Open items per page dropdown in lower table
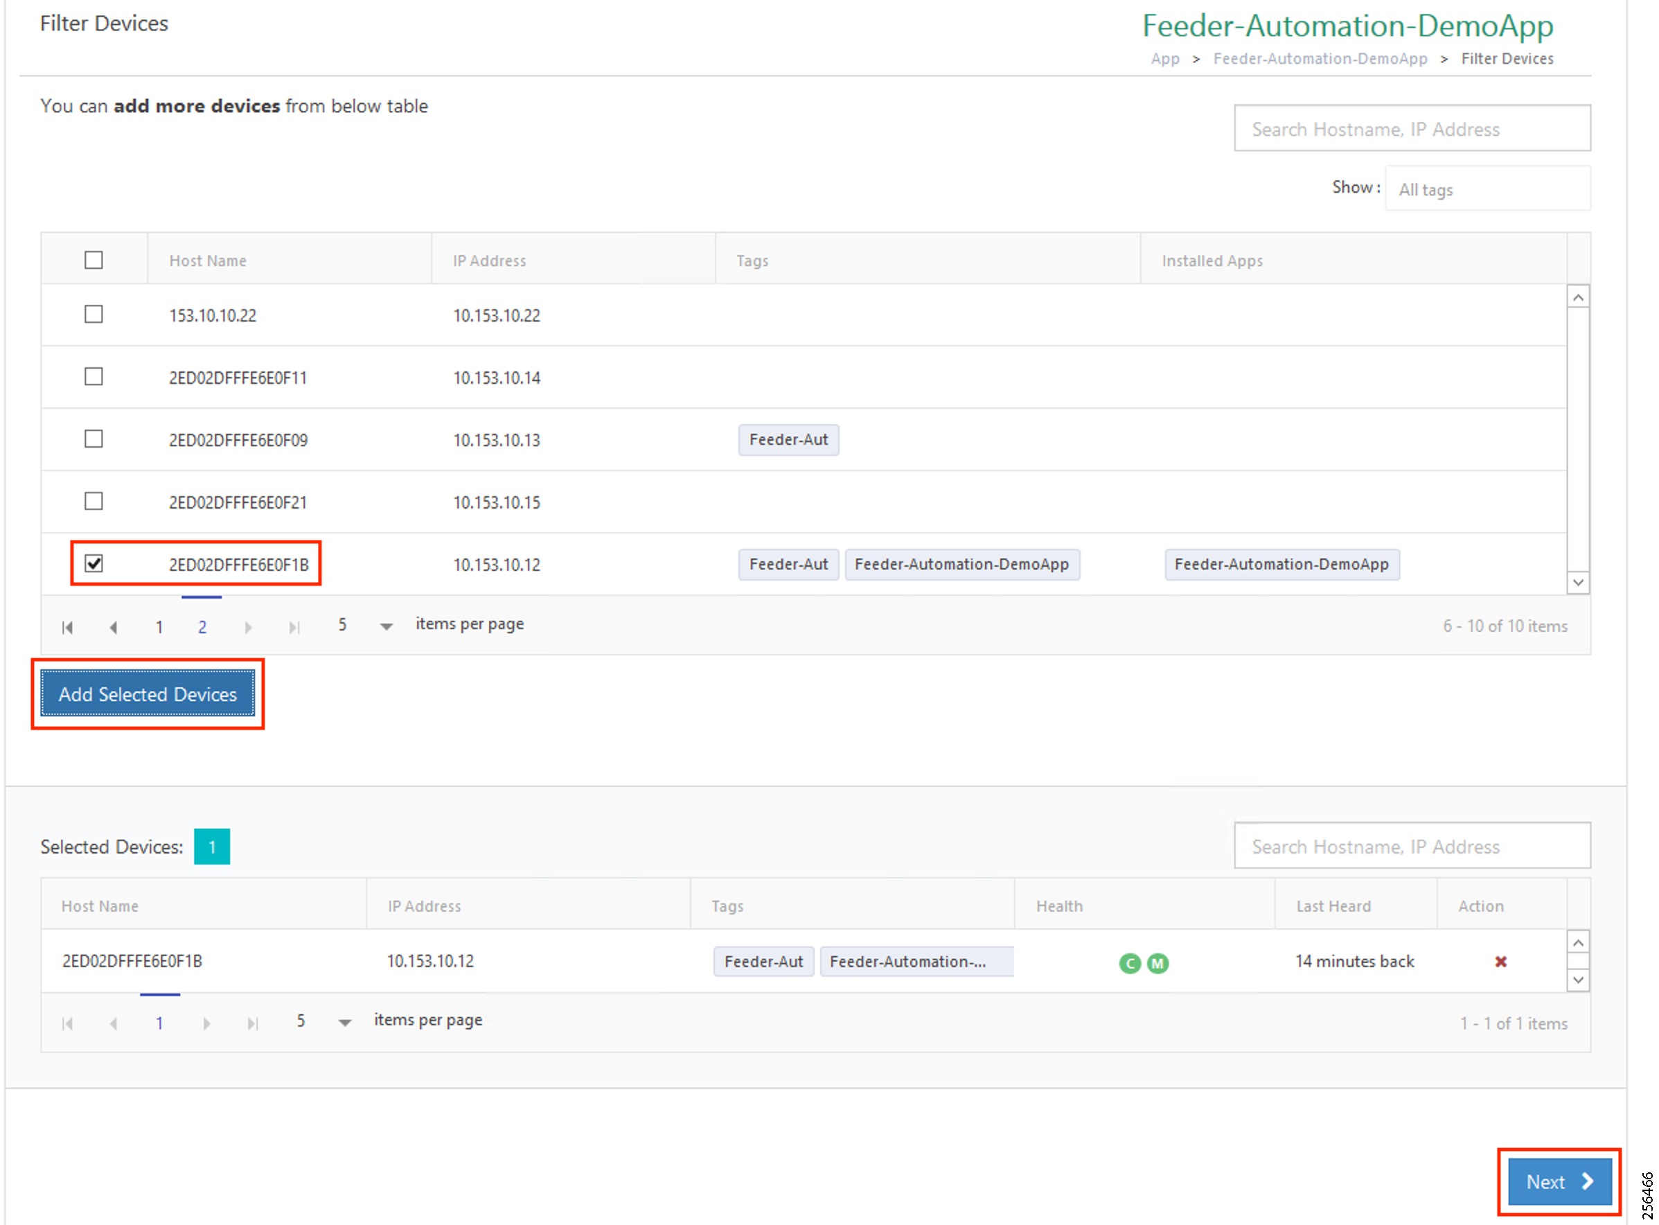 point(344,1023)
